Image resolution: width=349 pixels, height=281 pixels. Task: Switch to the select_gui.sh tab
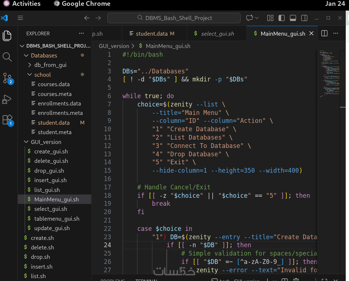[x=217, y=33]
